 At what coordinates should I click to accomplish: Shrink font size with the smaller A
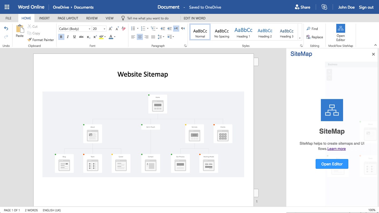pyautogui.click(x=117, y=29)
